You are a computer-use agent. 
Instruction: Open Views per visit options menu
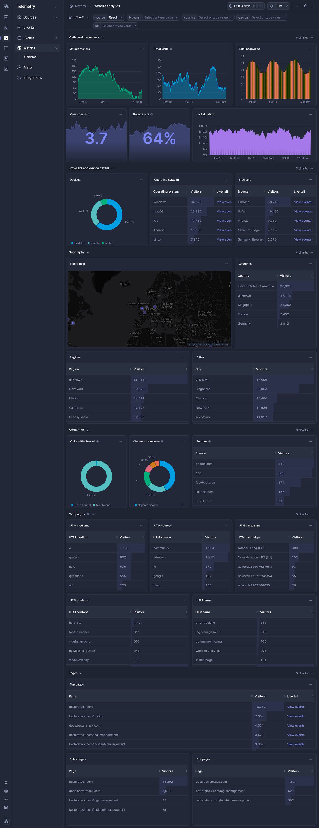(x=121, y=114)
